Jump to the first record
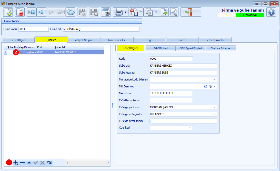This screenshot has width=280, height=171. click(32, 12)
